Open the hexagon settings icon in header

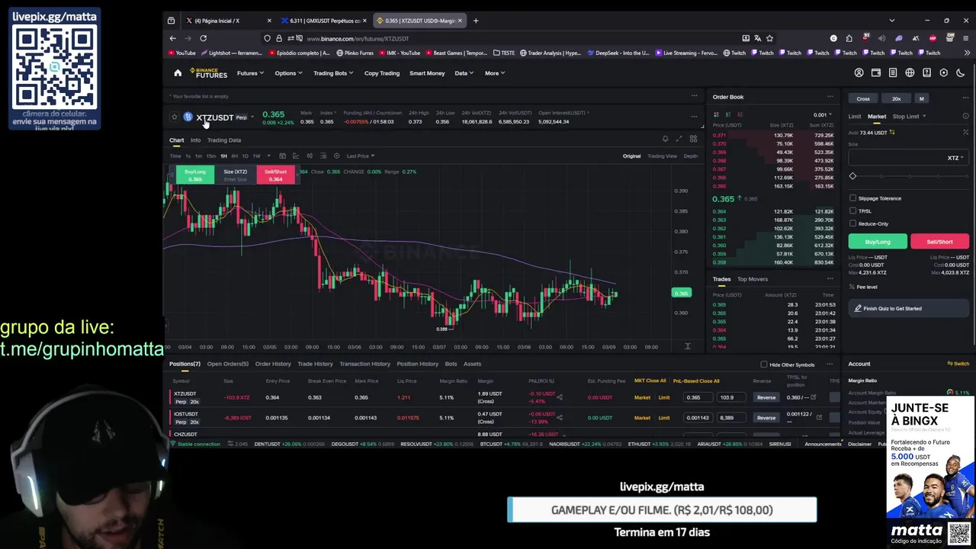pos(944,73)
